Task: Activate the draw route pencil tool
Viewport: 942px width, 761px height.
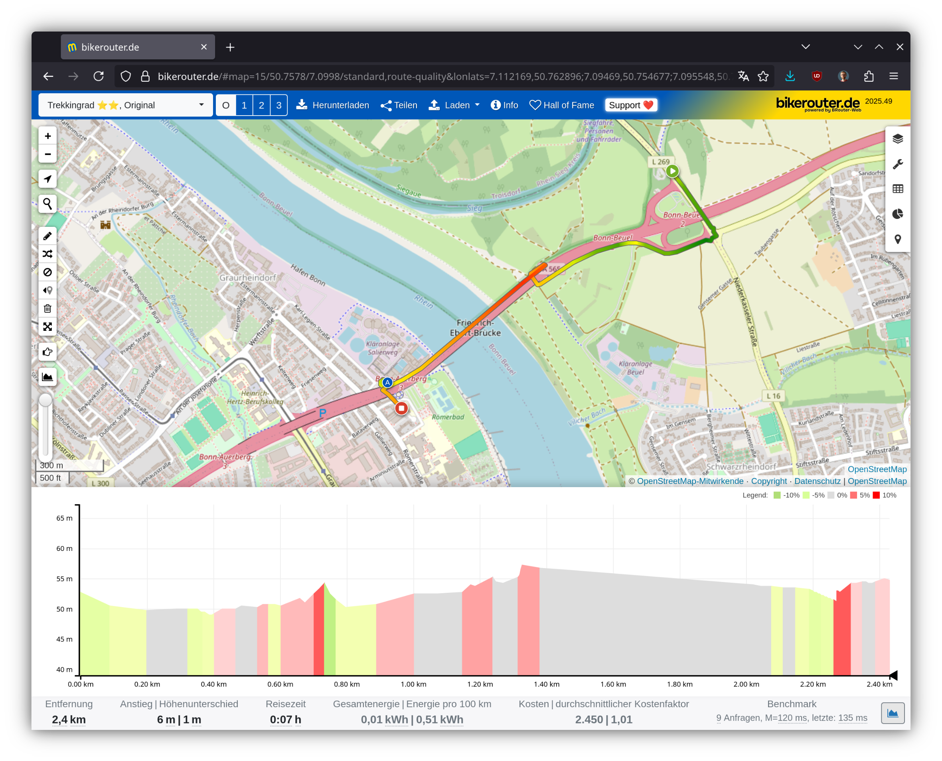Action: (x=47, y=236)
